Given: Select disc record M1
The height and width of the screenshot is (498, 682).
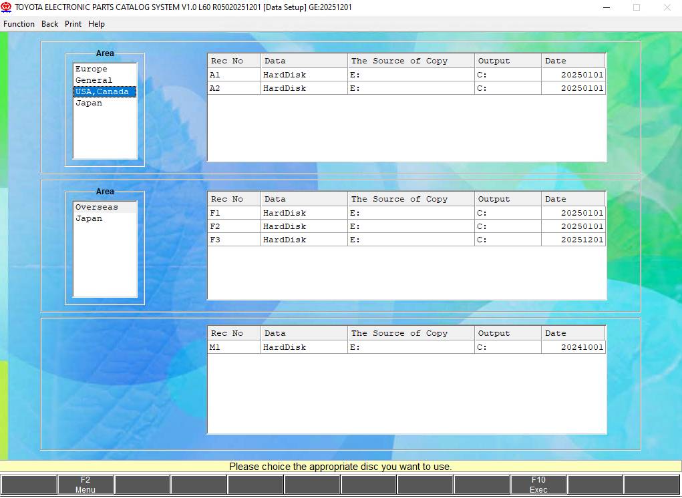Looking at the screenshot, I should 233,347.
